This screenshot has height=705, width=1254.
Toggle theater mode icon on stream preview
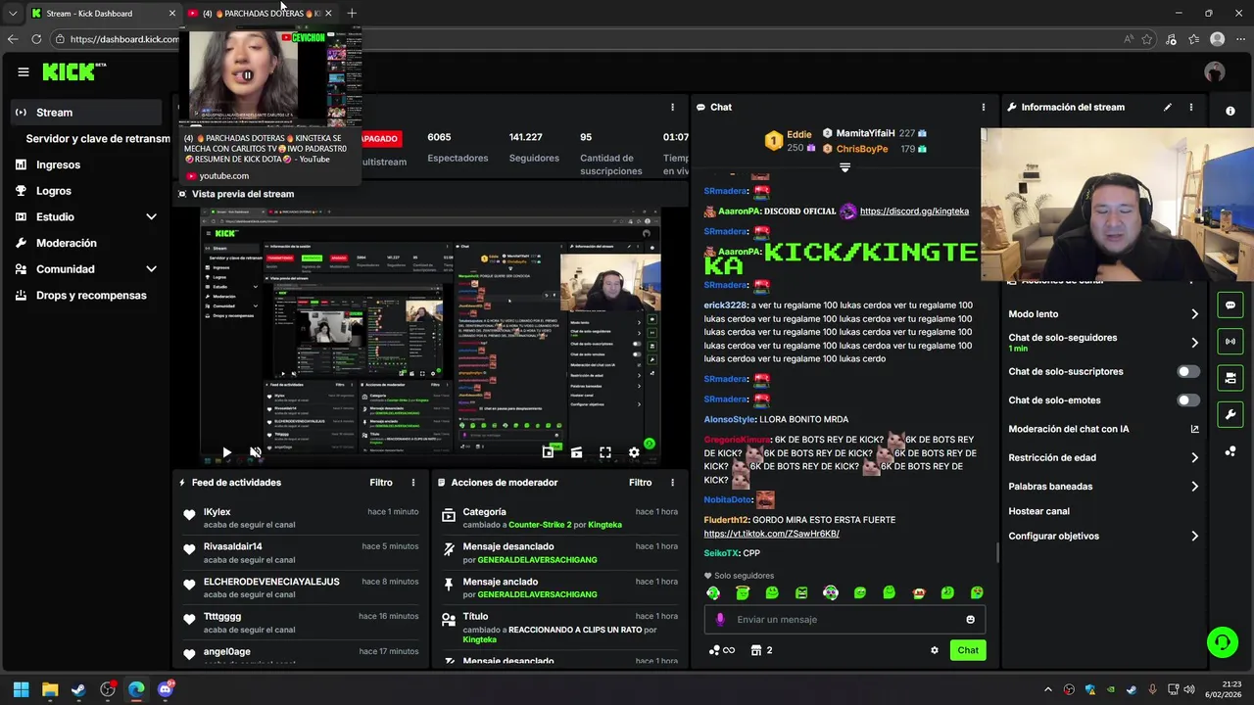(x=576, y=452)
